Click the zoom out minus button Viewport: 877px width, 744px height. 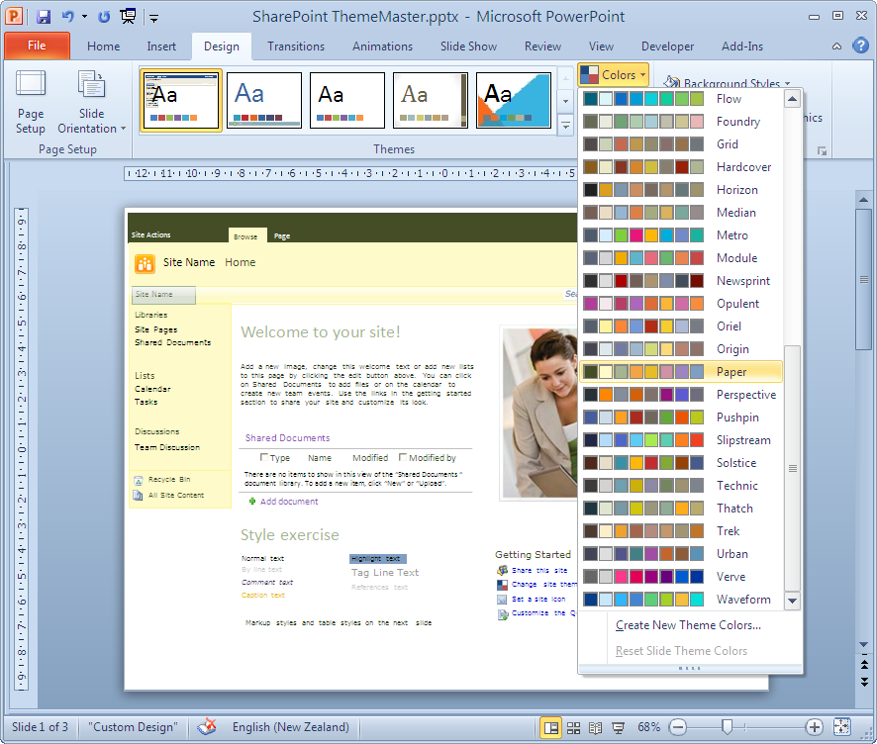(678, 727)
